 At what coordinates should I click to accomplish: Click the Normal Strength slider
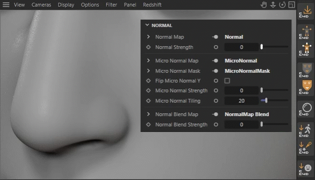point(274,47)
